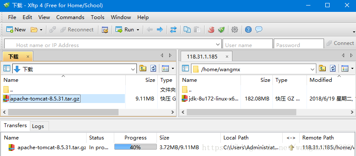
Task: Click the Reconnect button
Action: 77,30
